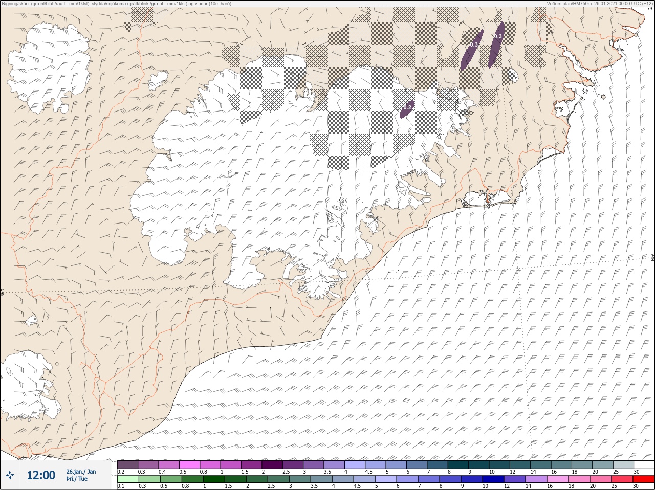
Task: Pick dark teal upper swatch between 9 and 10
Action: [479, 464]
